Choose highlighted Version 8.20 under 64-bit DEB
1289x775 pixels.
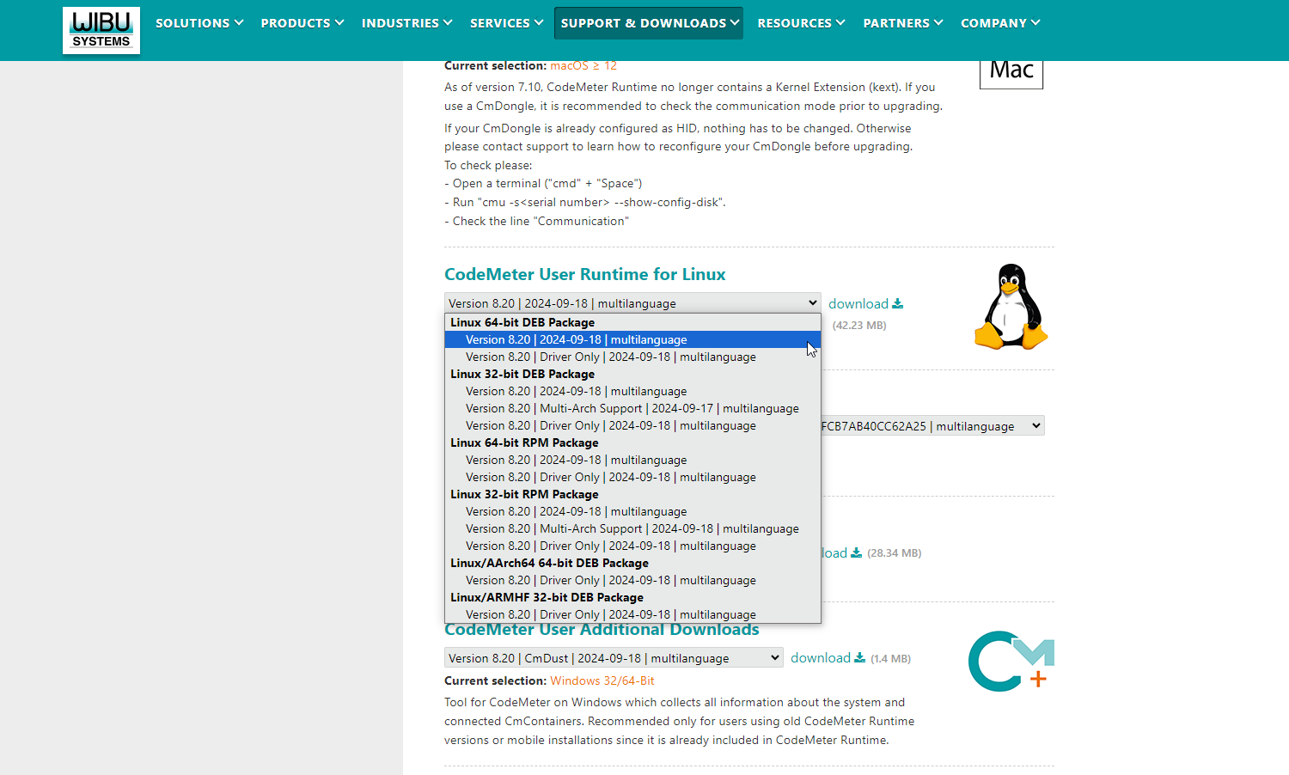tap(632, 339)
